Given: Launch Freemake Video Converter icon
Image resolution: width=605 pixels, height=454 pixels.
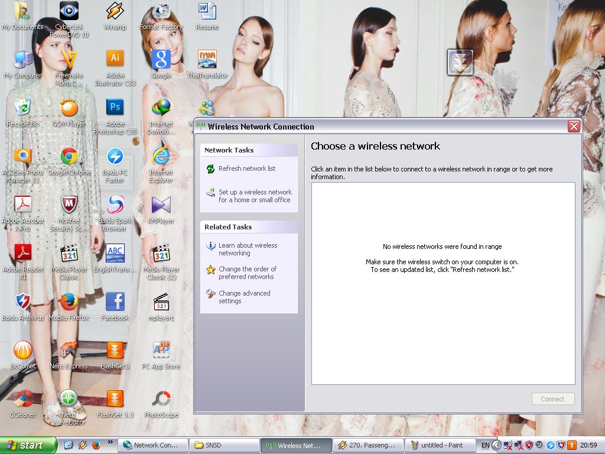Looking at the screenshot, I should pos(69,68).
